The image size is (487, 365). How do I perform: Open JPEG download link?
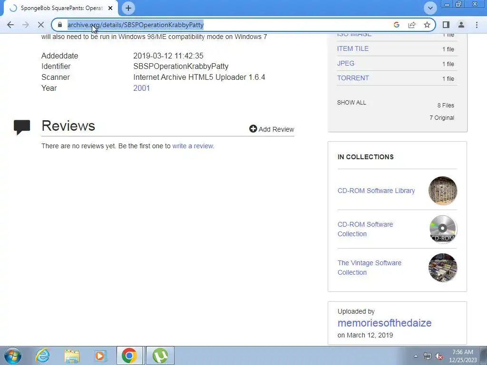346,63
